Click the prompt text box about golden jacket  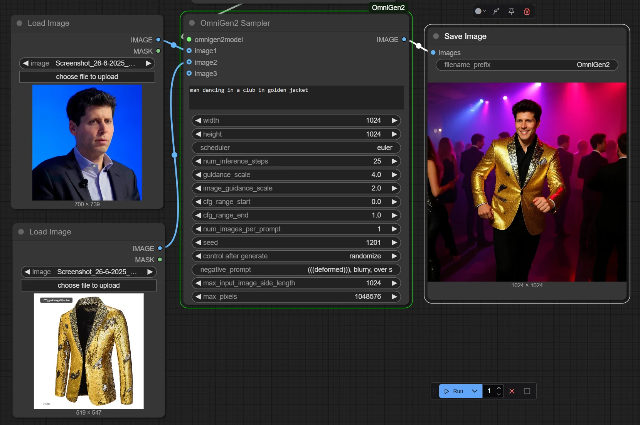[x=296, y=97]
